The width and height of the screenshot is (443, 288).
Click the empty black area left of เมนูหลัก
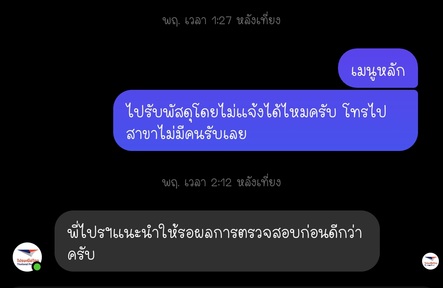point(169,68)
